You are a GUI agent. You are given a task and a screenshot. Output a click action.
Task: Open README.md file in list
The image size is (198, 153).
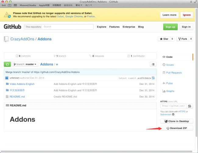click(x=17, y=97)
